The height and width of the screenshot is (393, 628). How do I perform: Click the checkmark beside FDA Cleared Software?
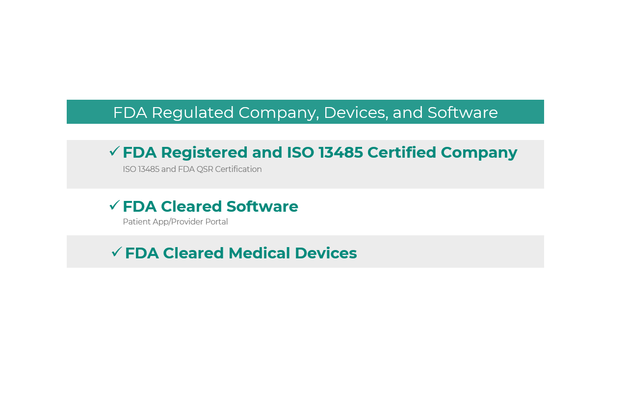[x=114, y=205]
